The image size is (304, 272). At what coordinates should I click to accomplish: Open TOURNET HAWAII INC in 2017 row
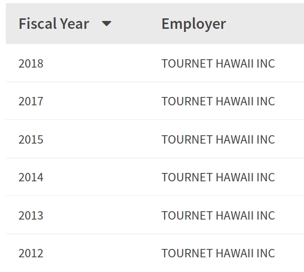tap(218, 101)
